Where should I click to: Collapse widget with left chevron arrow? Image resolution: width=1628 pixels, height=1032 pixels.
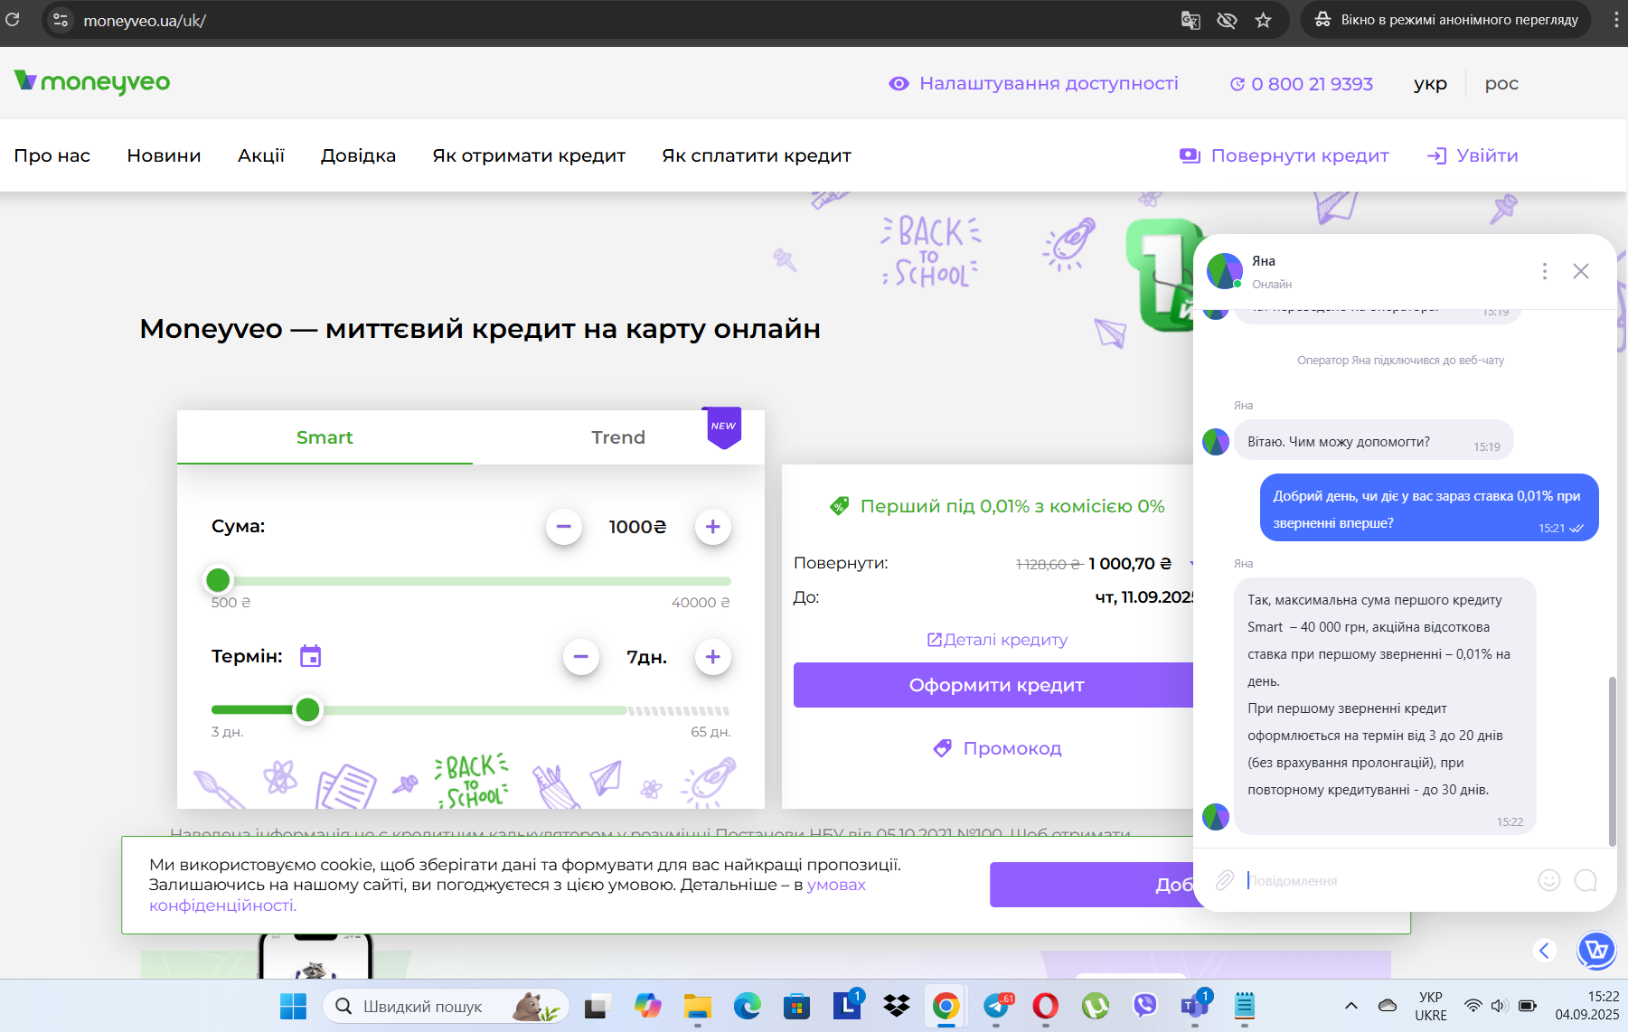tap(1545, 951)
